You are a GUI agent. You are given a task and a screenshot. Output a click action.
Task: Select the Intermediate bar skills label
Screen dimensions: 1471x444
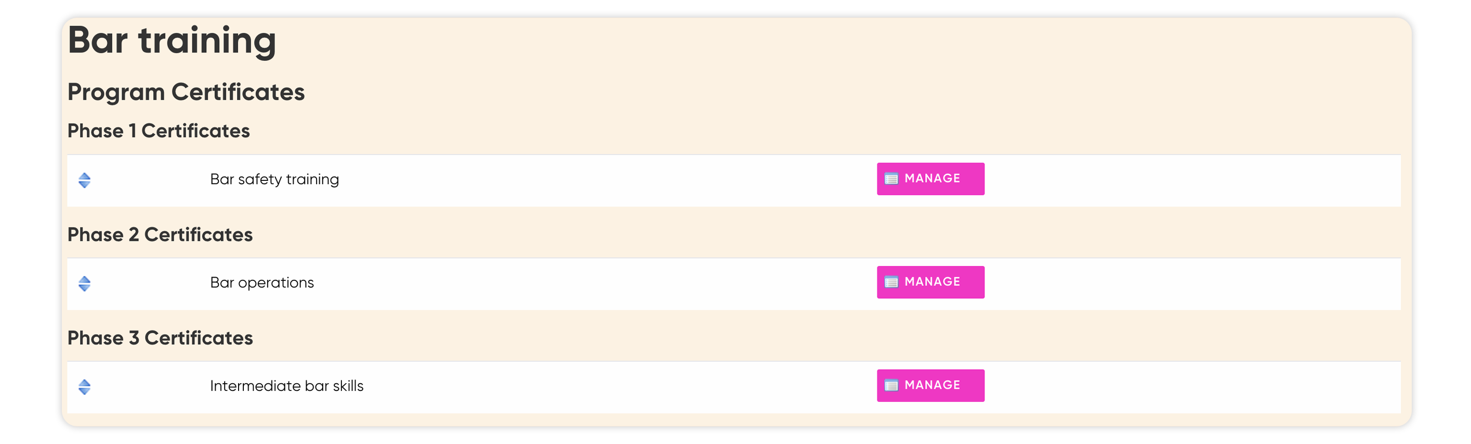(x=286, y=386)
